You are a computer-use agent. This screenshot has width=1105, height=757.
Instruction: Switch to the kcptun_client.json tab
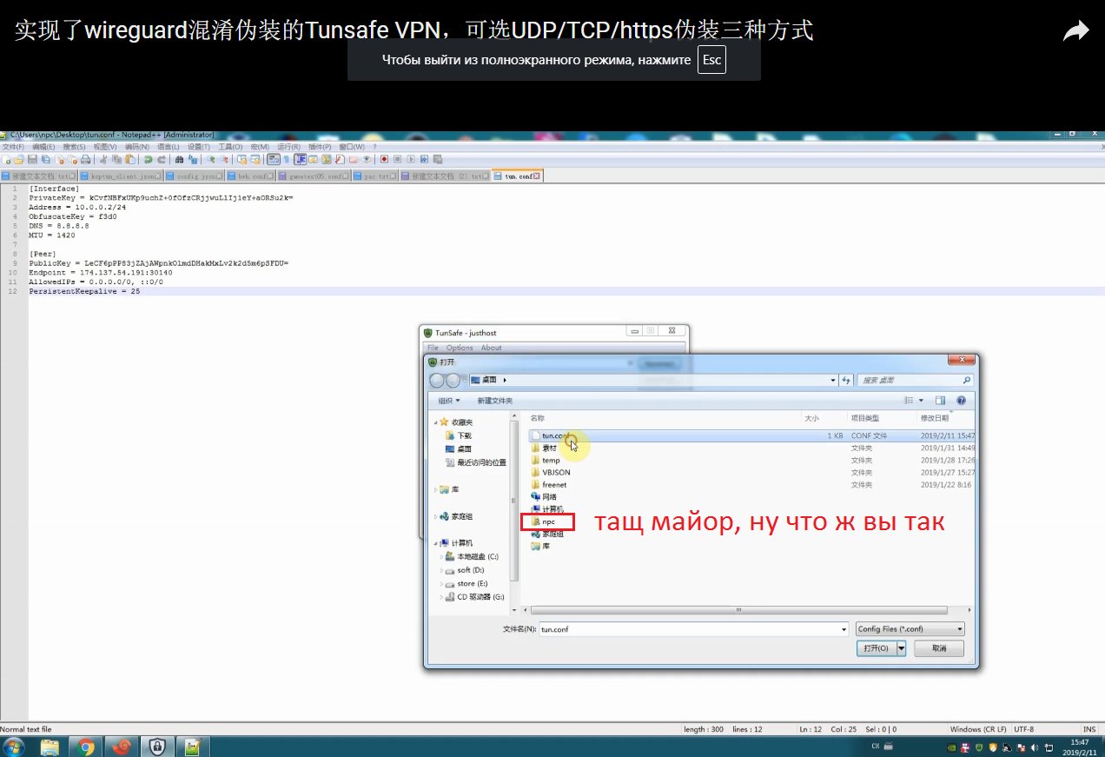(120, 176)
